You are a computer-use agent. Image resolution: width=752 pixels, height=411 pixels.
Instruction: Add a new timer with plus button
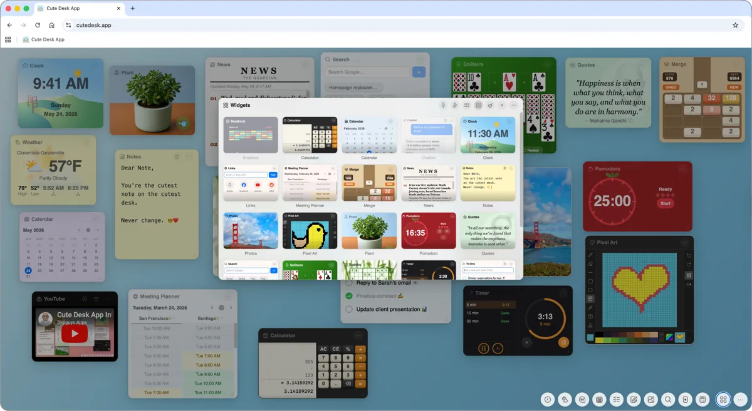tap(498, 348)
